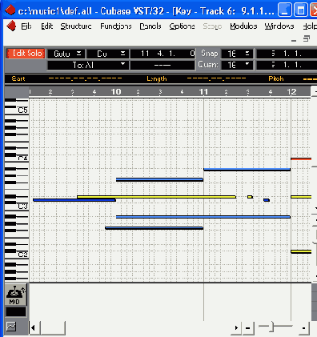Open the Functions menu

pyautogui.click(x=116, y=26)
